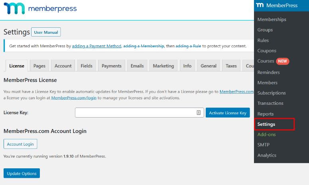Open the User Manual

[x=46, y=32]
